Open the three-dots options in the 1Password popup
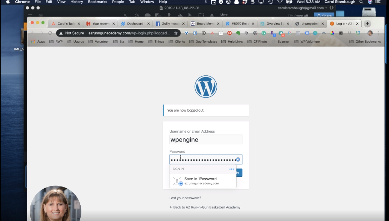The width and height of the screenshot is (389, 221). [x=231, y=169]
